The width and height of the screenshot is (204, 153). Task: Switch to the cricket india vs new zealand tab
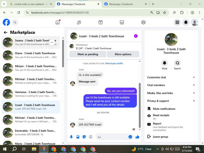(x=31, y=4)
